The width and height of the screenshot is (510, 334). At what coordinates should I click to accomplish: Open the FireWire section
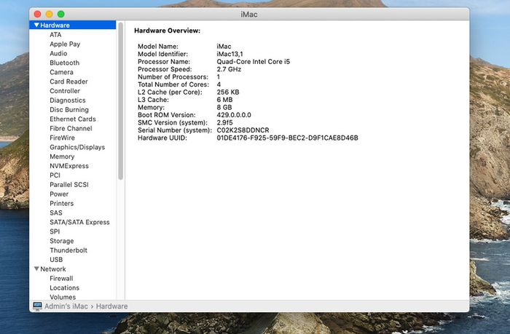(x=62, y=138)
